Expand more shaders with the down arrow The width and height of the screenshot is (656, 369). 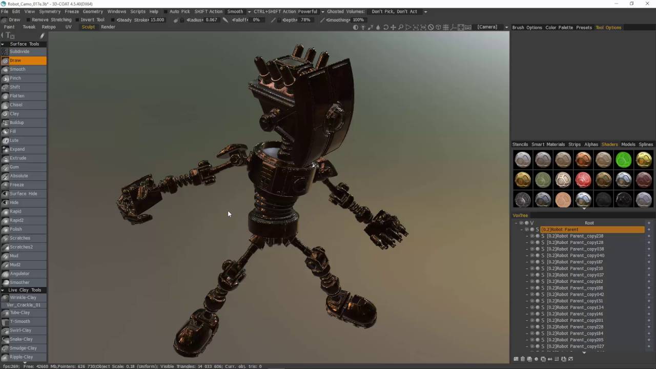tap(584, 209)
